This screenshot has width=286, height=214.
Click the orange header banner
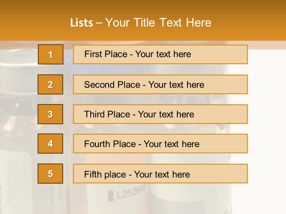[x=143, y=20]
